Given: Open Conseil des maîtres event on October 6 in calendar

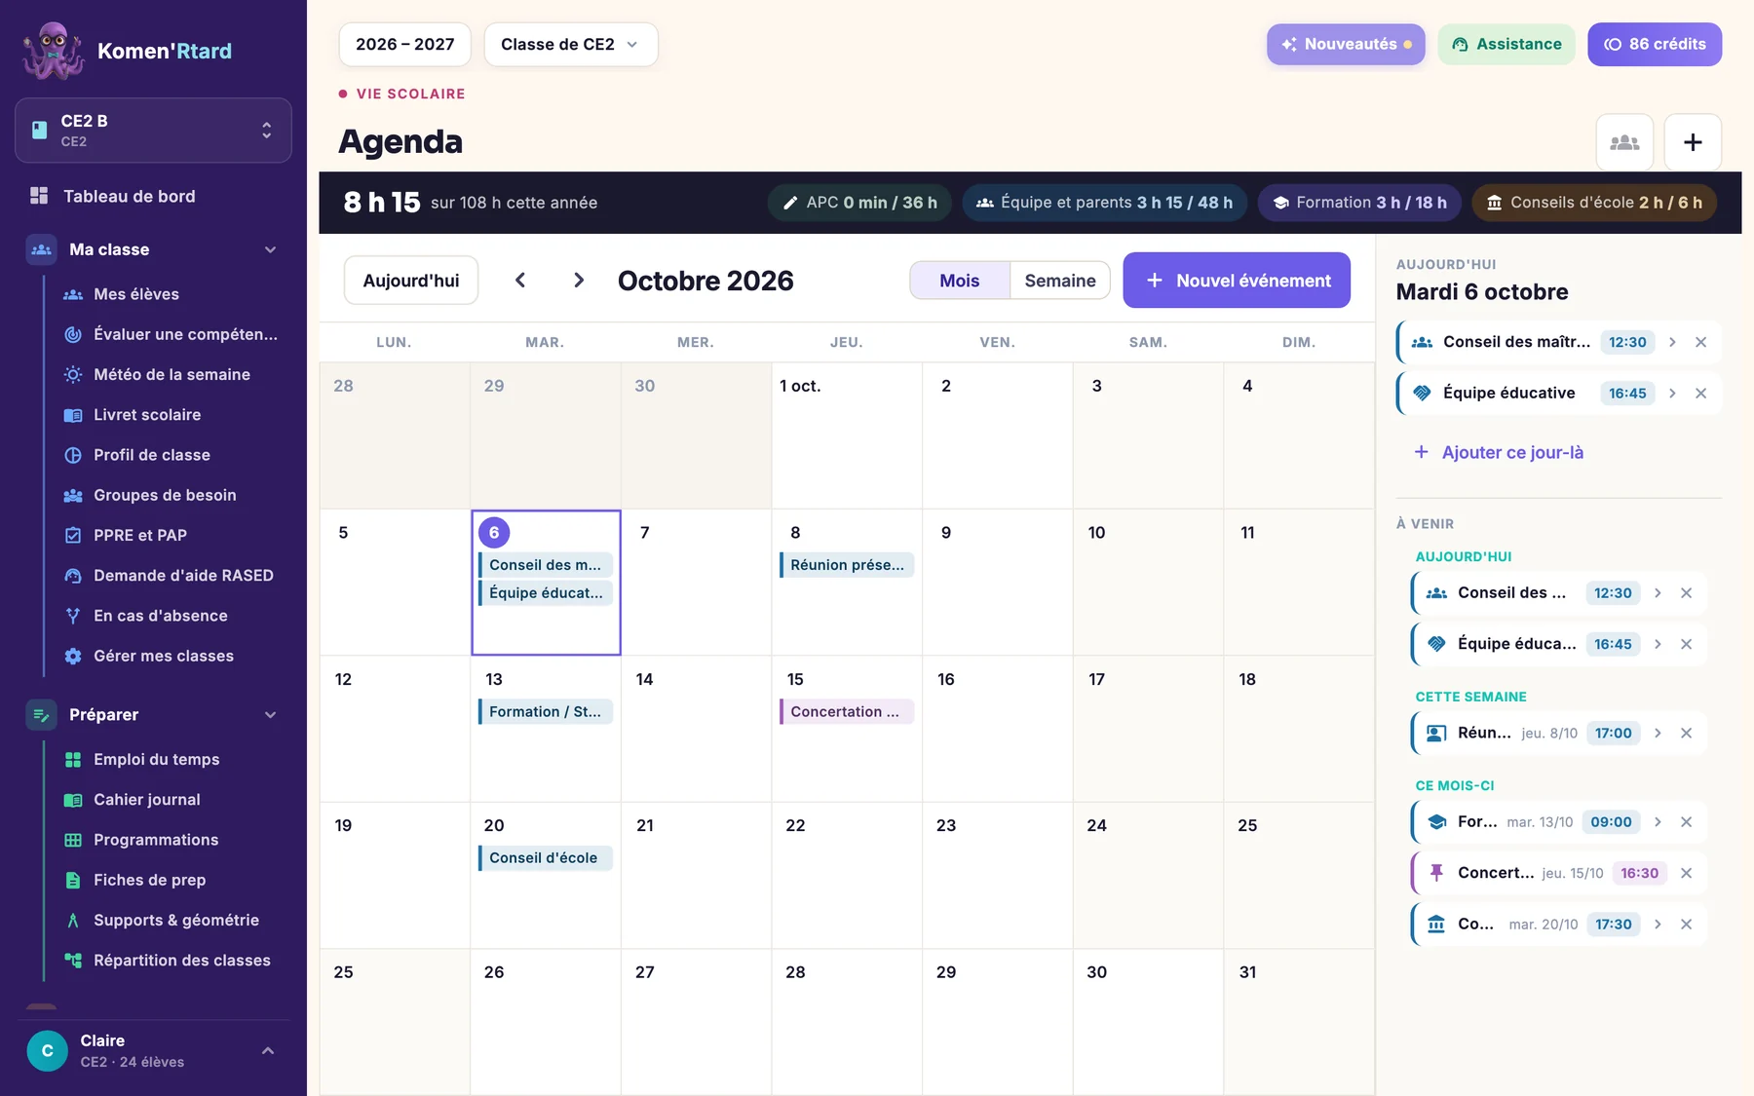Looking at the screenshot, I should (546, 565).
